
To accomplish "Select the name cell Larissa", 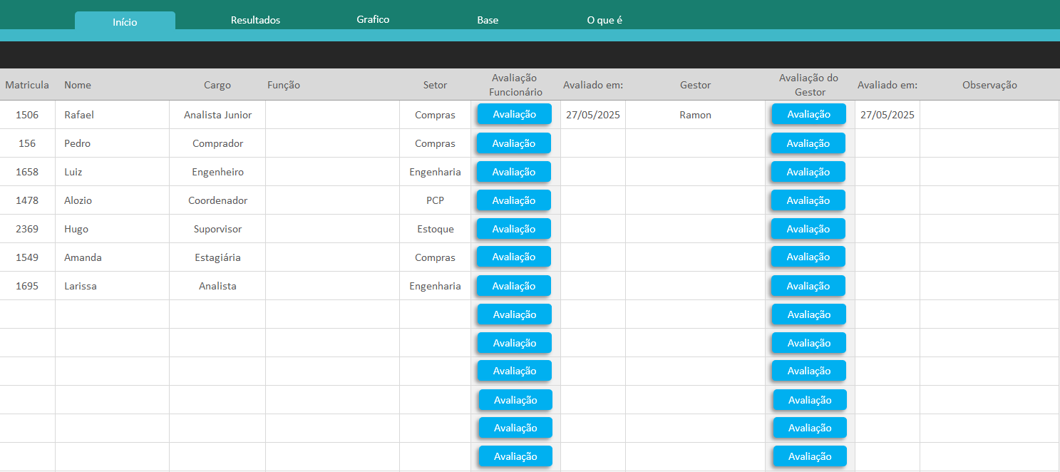I will tap(81, 286).
